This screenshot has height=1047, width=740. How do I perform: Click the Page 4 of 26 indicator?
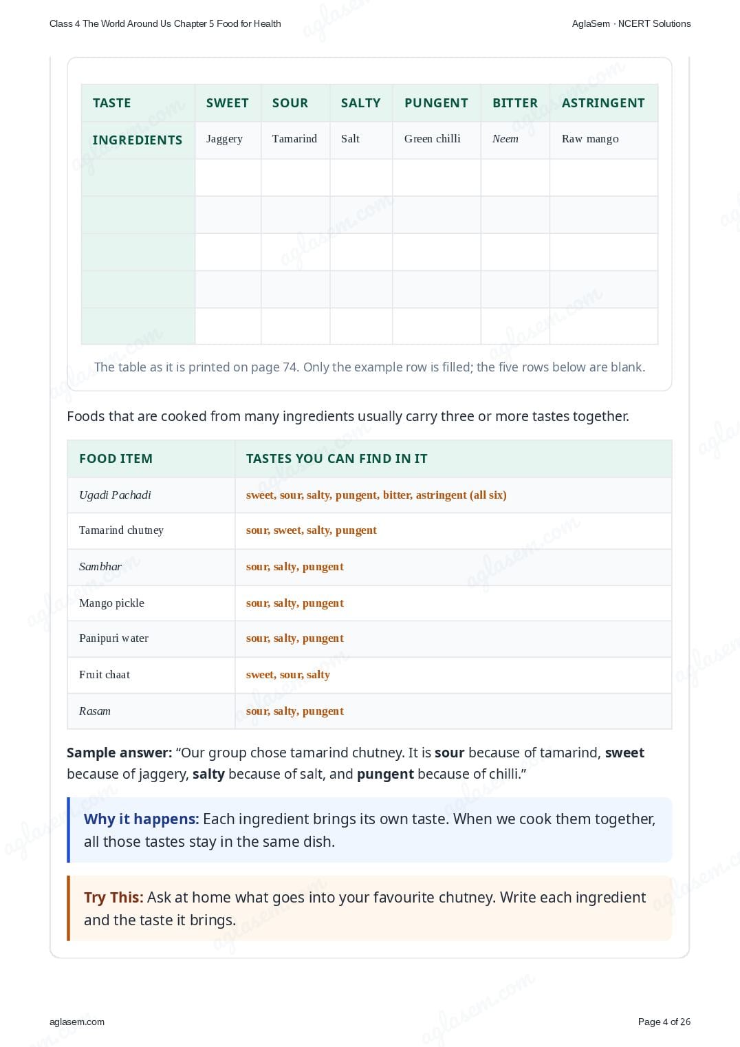click(664, 1022)
